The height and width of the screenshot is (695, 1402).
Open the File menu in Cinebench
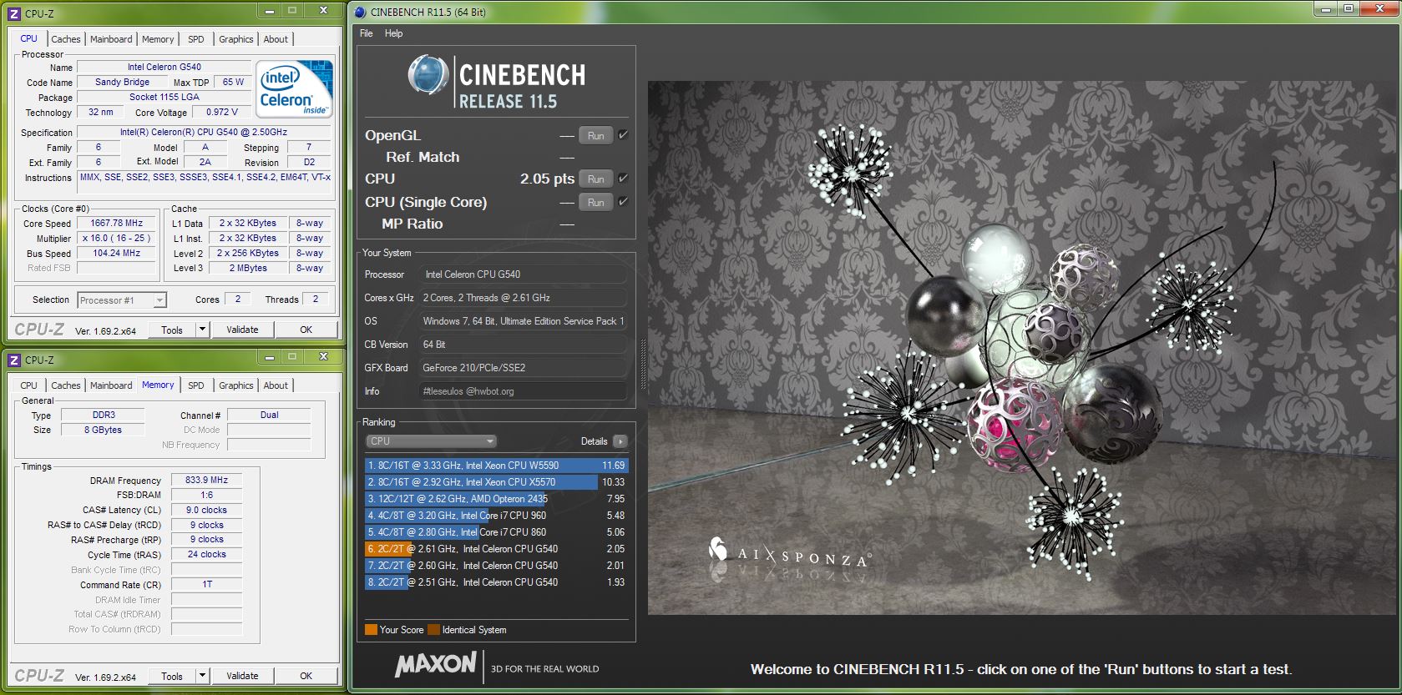(366, 33)
